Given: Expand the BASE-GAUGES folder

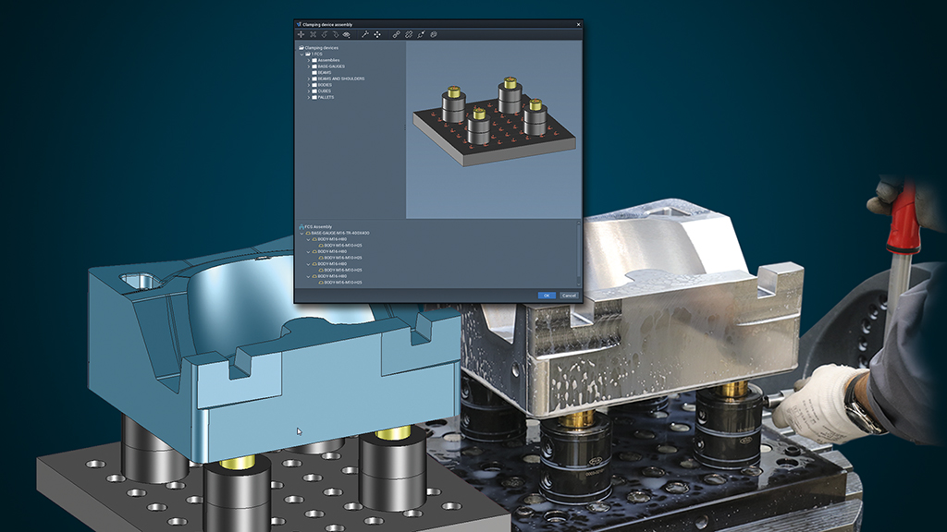Looking at the screenshot, I should point(309,66).
